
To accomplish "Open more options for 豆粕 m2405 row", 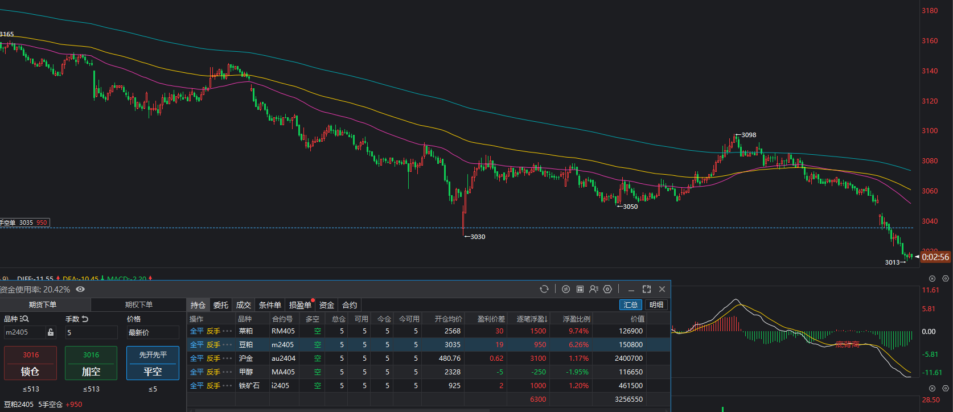I will click(x=227, y=345).
